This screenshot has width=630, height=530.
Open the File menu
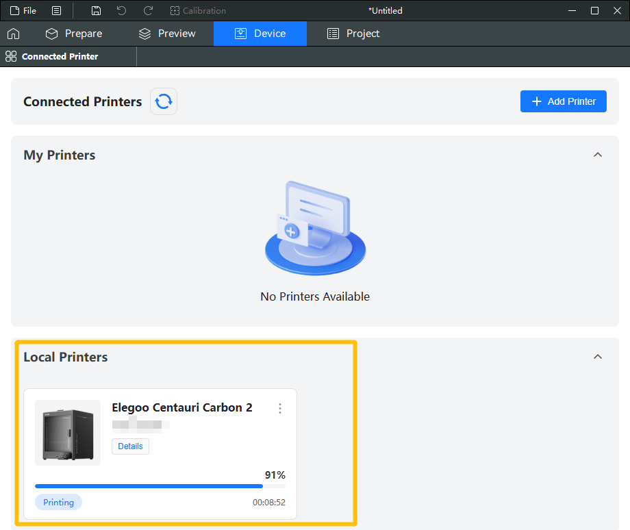[x=23, y=10]
